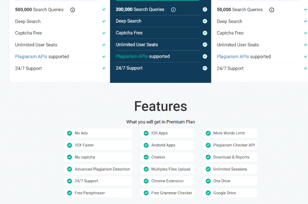
Task: Click the info icon beside 50,000 Search Queries
Action: 272,10
